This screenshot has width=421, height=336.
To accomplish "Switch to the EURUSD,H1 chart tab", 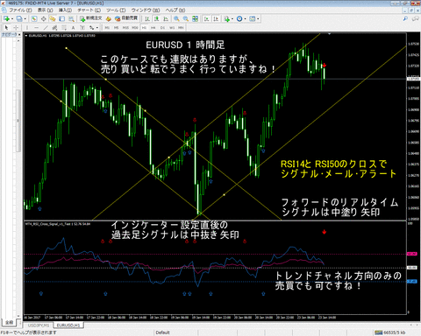I will [x=68, y=325].
